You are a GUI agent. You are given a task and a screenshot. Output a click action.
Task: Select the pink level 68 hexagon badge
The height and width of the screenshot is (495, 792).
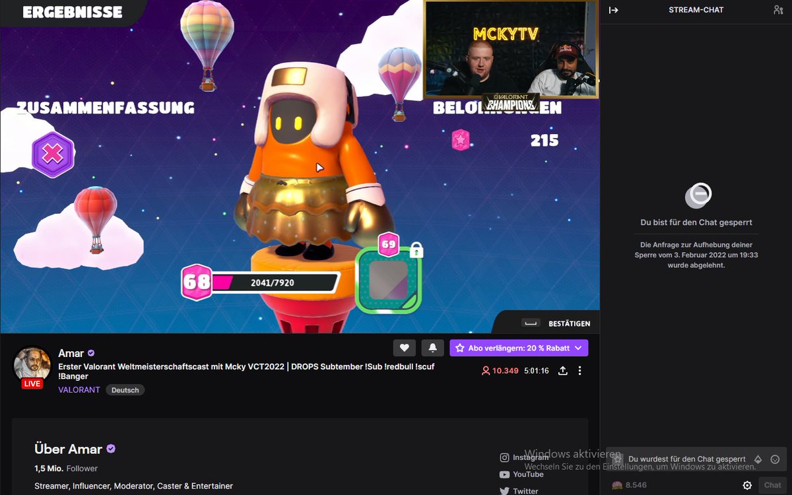coord(196,282)
